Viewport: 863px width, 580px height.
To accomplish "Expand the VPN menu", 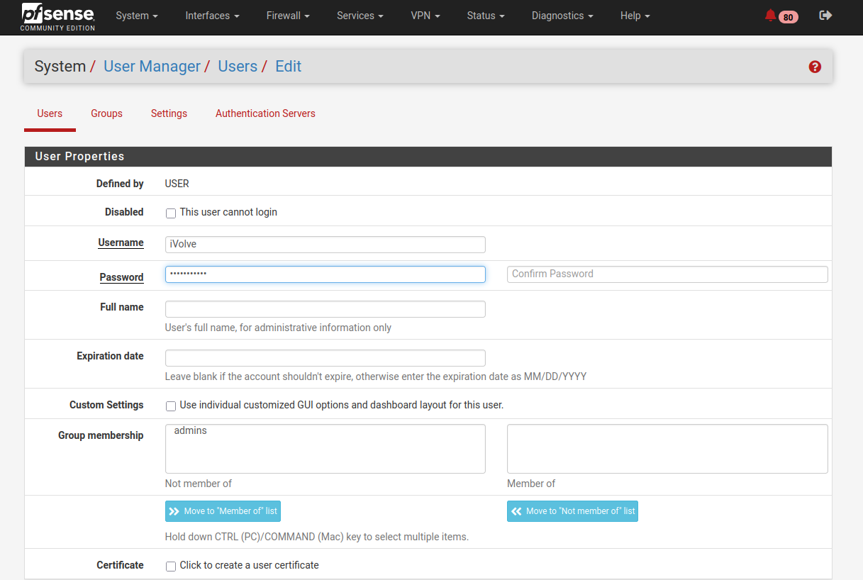I will click(x=425, y=16).
